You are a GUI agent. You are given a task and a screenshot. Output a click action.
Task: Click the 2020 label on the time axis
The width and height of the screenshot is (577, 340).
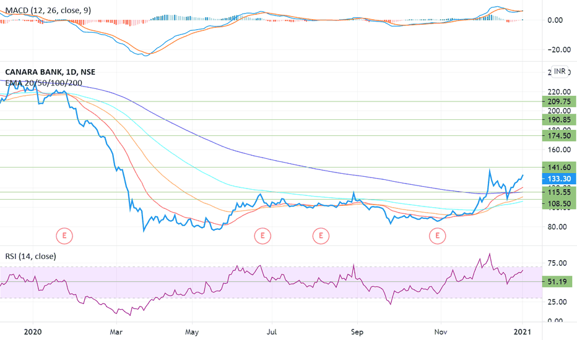click(33, 332)
